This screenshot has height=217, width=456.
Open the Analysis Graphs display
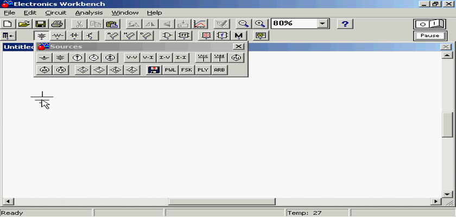click(200, 24)
